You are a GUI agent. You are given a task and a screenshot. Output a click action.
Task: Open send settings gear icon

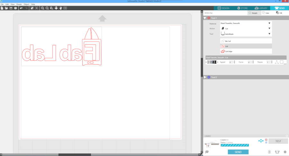point(285,152)
